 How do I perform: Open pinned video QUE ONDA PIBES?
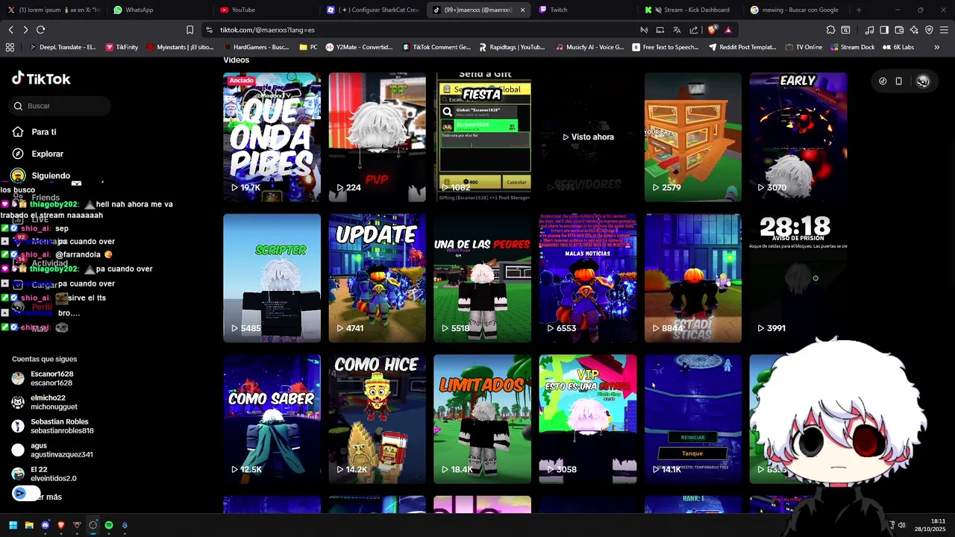pyautogui.click(x=272, y=136)
